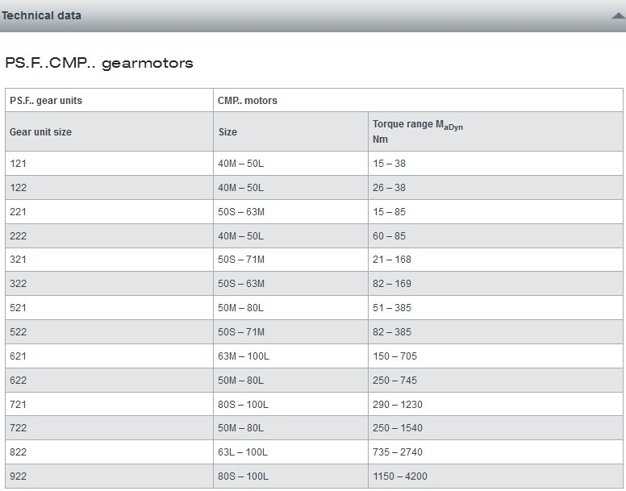Click the 250 – 745 torque value
The height and width of the screenshot is (491, 626).
(x=394, y=380)
